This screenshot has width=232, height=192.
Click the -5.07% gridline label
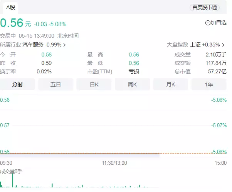pos(219,125)
